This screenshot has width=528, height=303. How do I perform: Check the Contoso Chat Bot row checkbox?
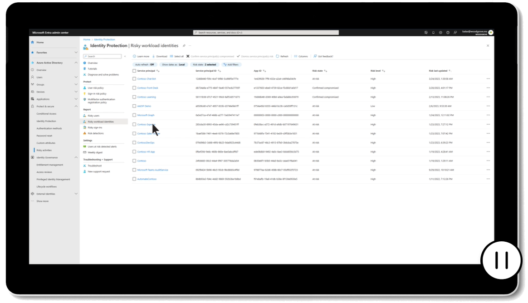pyautogui.click(x=134, y=79)
